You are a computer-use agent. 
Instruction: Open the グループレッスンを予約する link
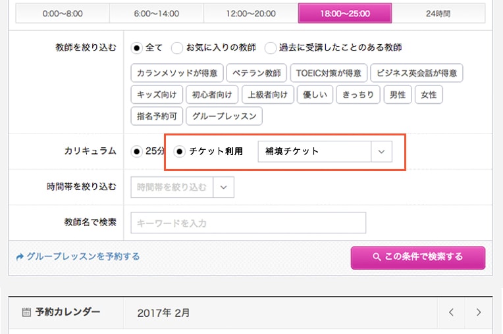point(78,257)
